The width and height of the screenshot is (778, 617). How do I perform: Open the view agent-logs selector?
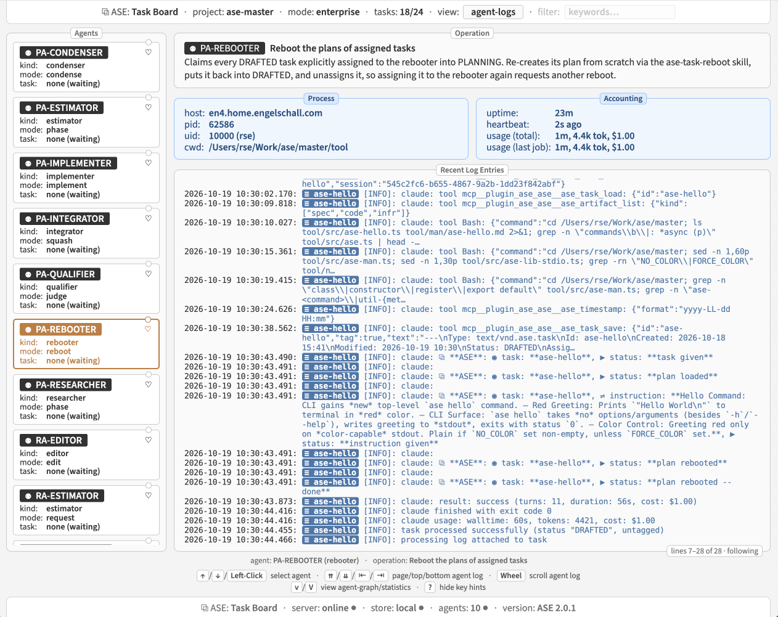tap(493, 12)
